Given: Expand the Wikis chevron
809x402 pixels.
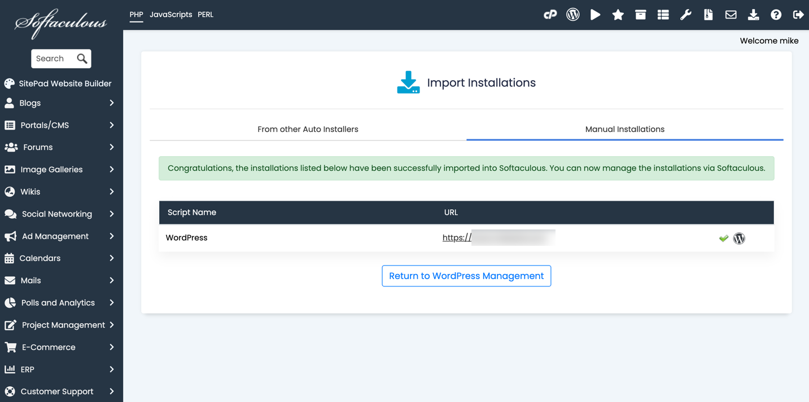Looking at the screenshot, I should 112,192.
